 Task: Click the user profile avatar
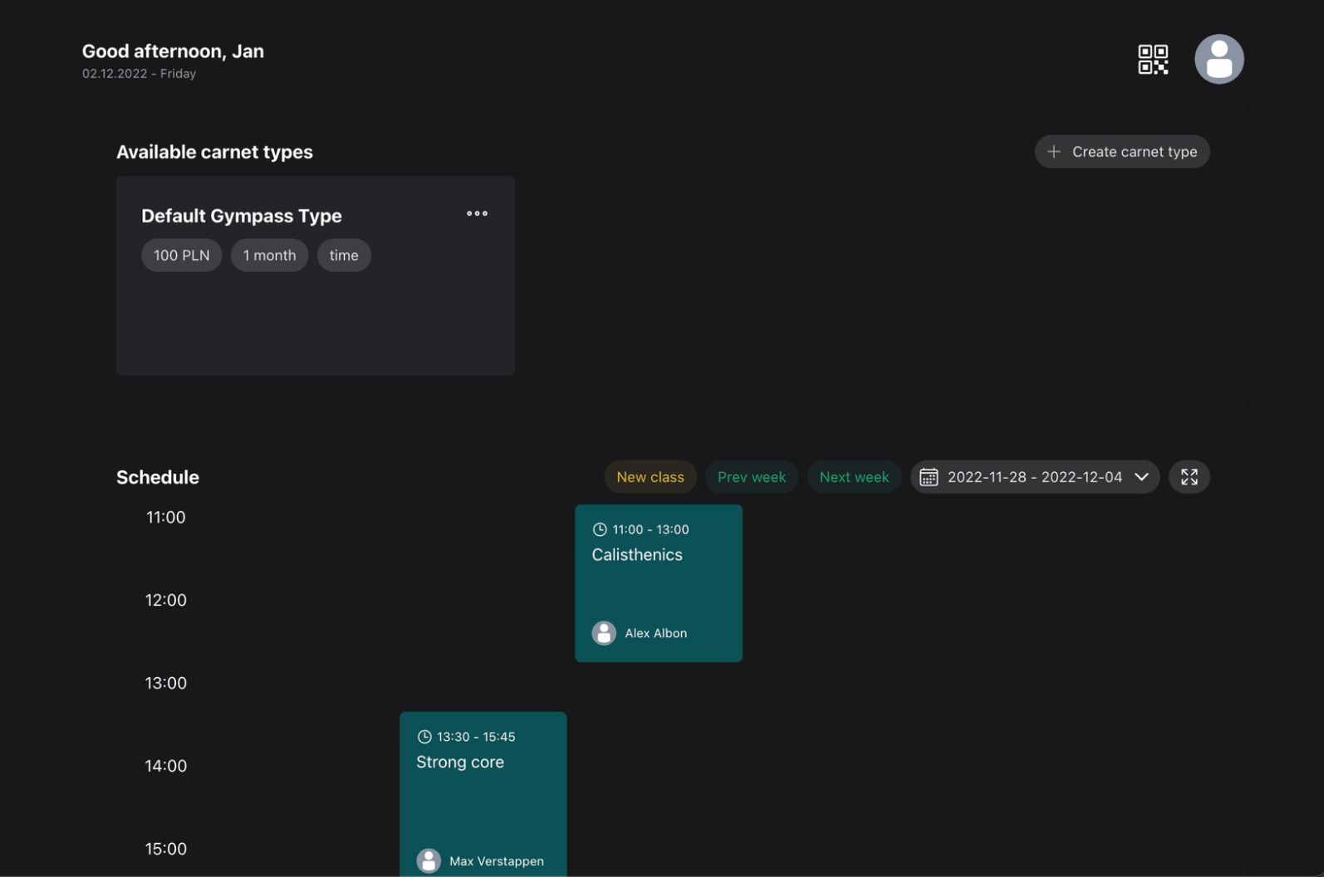pyautogui.click(x=1218, y=60)
